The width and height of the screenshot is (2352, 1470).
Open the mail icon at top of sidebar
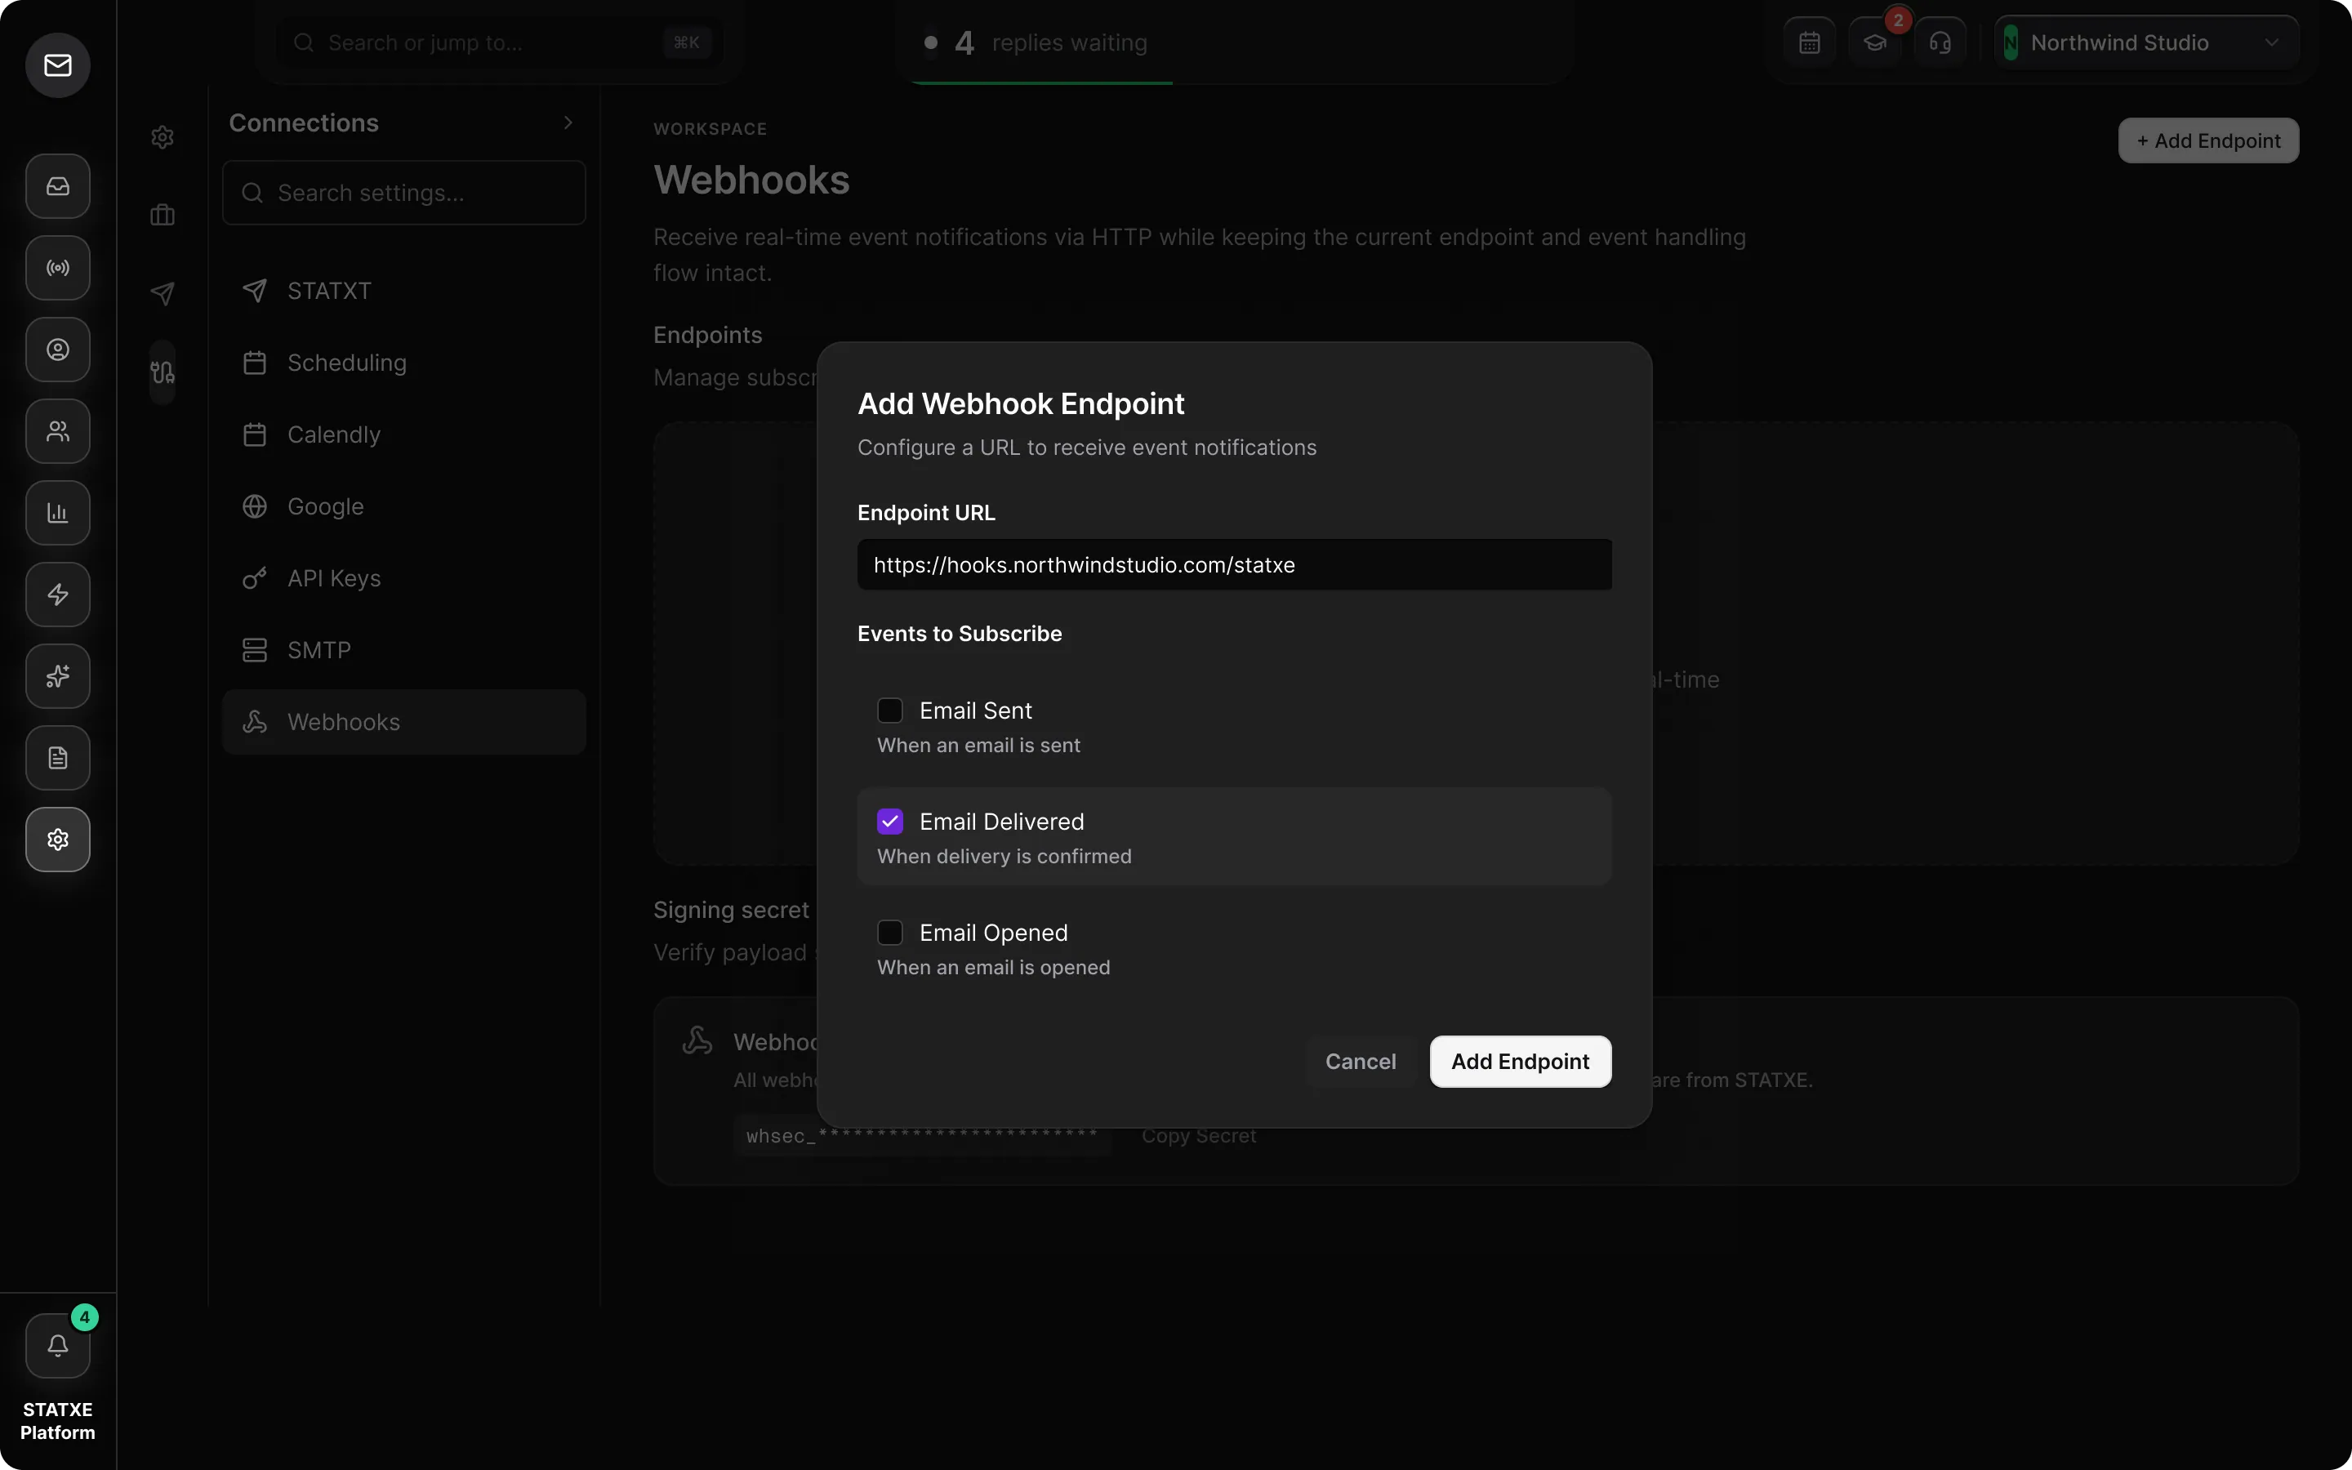point(57,65)
